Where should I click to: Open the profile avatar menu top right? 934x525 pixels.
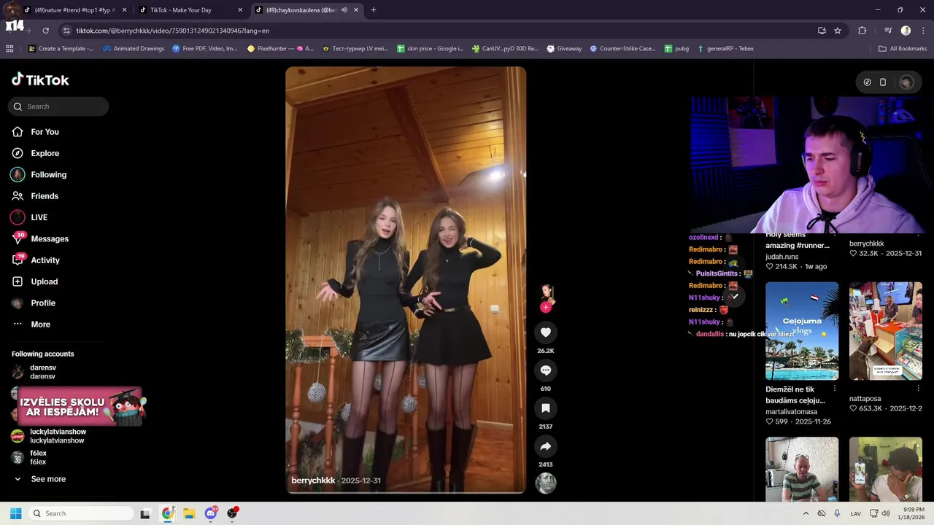point(906,82)
